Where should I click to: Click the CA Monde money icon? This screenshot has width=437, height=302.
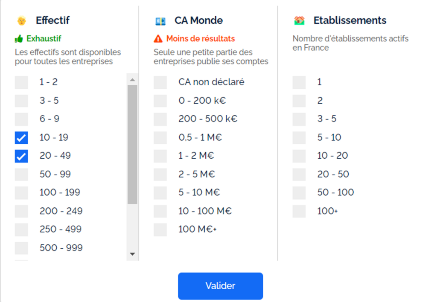click(160, 21)
